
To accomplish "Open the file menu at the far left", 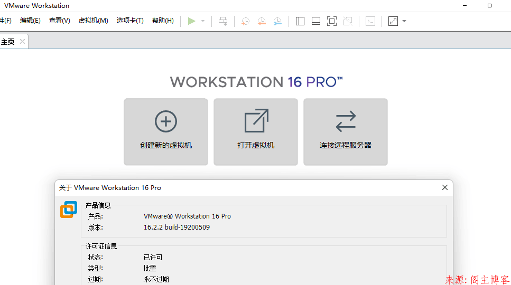I will pyautogui.click(x=5, y=21).
